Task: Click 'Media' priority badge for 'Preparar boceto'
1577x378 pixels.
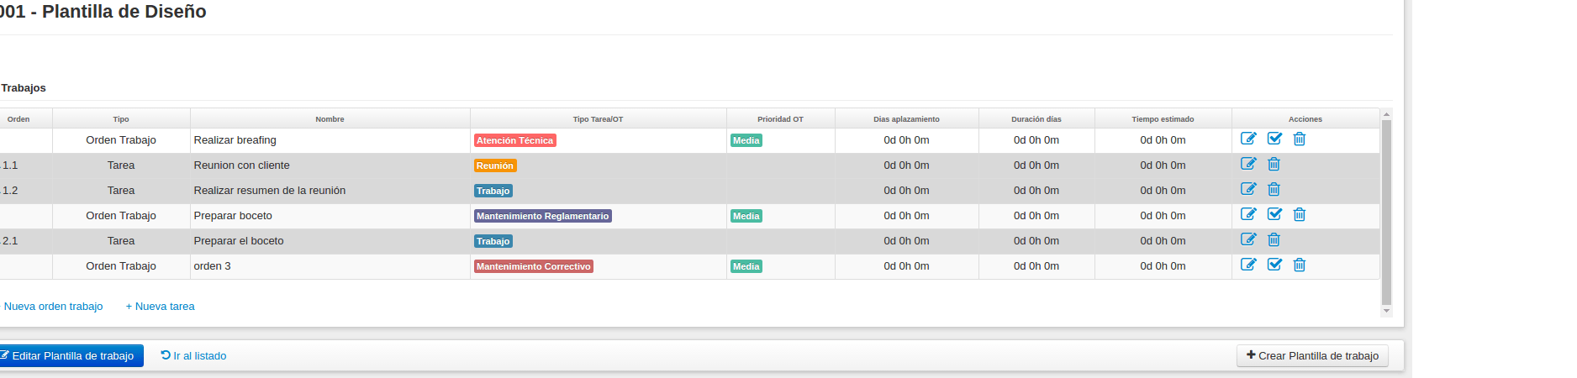Action: tap(746, 216)
